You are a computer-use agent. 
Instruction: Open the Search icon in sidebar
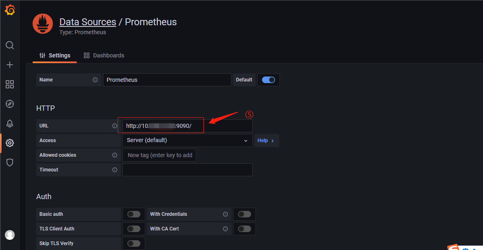pyautogui.click(x=10, y=45)
